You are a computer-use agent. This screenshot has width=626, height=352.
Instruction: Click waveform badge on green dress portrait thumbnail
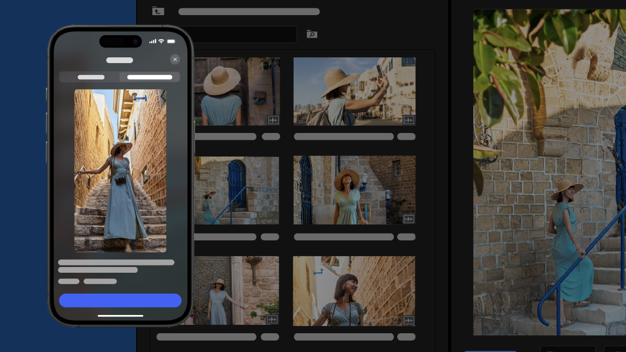(x=408, y=219)
